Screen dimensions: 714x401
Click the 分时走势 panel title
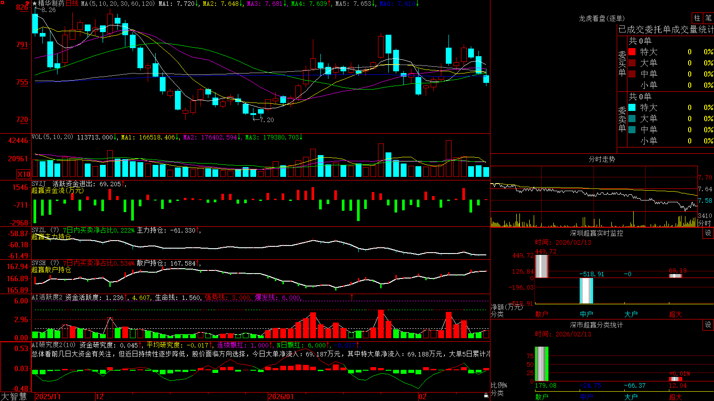[x=602, y=159]
